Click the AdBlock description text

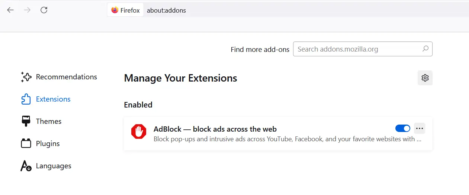click(287, 139)
